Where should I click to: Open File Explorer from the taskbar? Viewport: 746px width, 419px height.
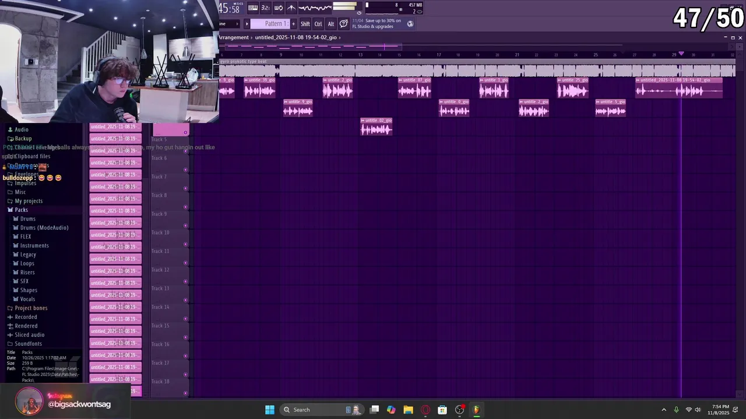408,410
